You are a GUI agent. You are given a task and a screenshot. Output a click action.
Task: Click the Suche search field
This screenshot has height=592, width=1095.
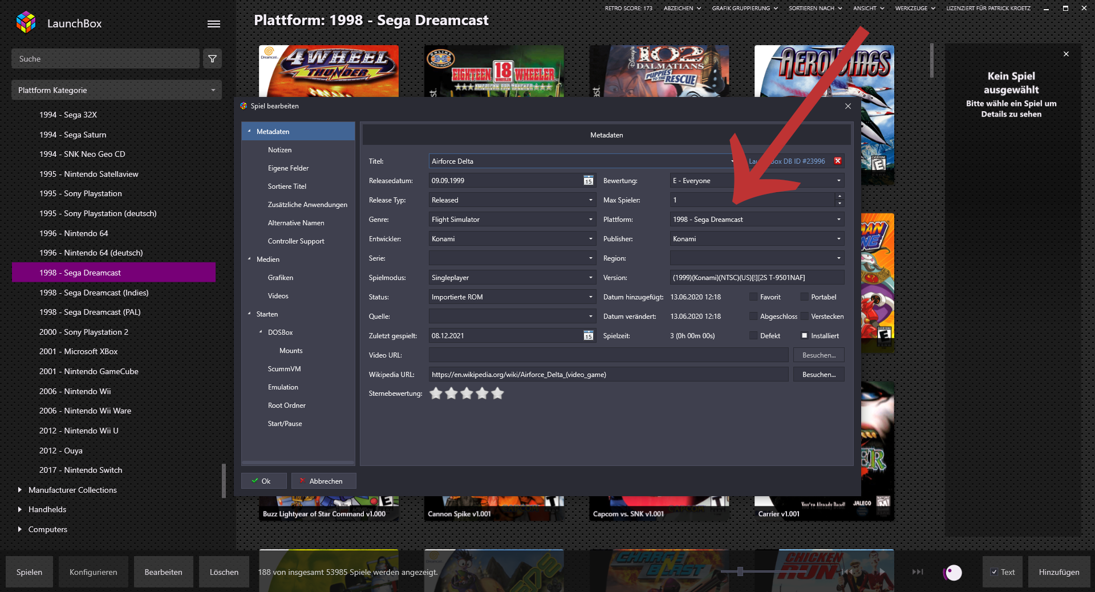click(x=106, y=59)
